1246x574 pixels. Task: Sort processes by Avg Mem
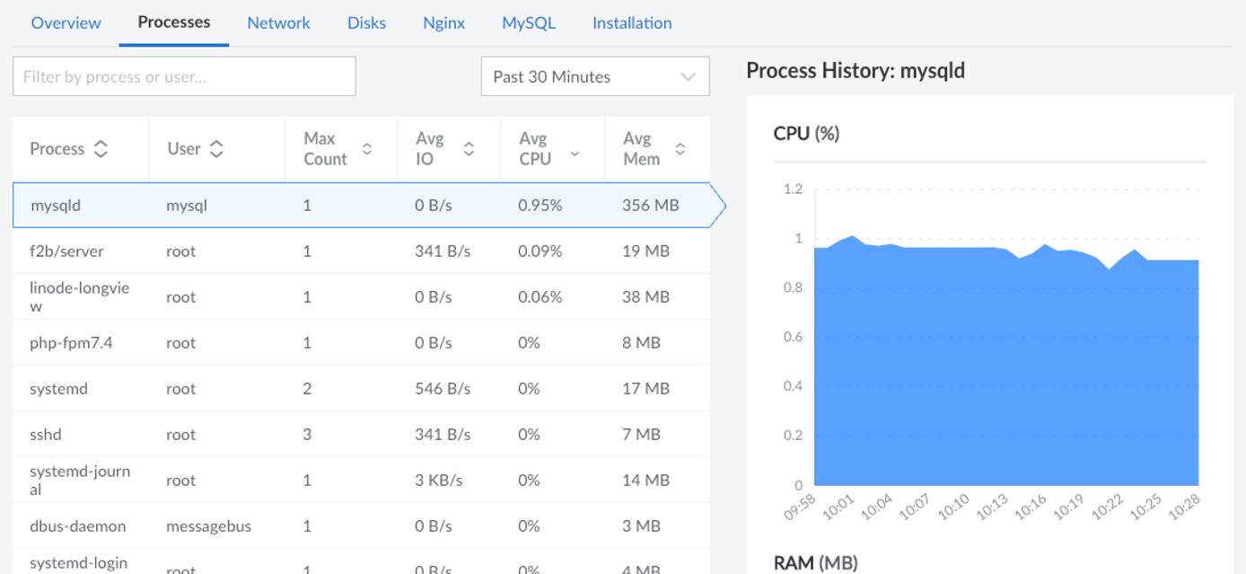pos(680,150)
